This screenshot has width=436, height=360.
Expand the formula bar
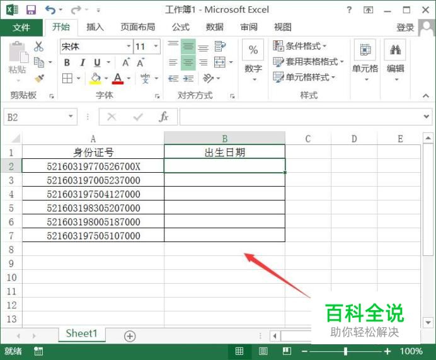pyautogui.click(x=427, y=116)
